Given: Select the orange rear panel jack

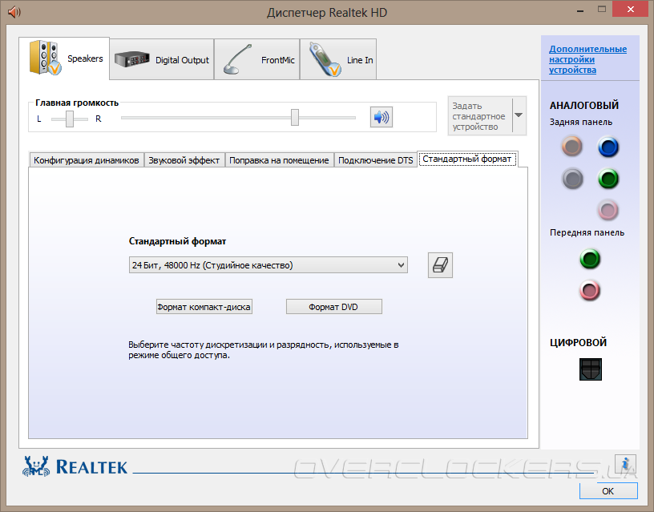Looking at the screenshot, I should [571, 147].
